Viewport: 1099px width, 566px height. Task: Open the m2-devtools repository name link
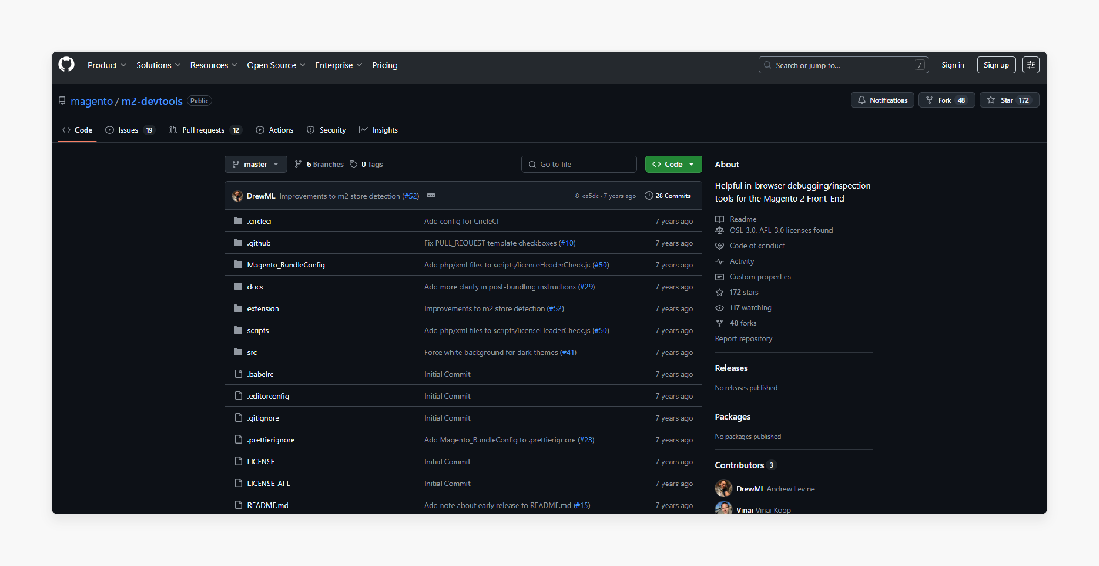tap(152, 101)
